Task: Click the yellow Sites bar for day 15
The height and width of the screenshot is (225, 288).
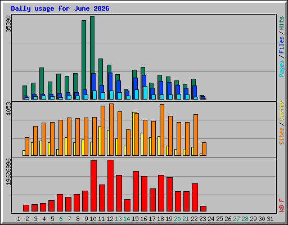Action: tap(133, 134)
